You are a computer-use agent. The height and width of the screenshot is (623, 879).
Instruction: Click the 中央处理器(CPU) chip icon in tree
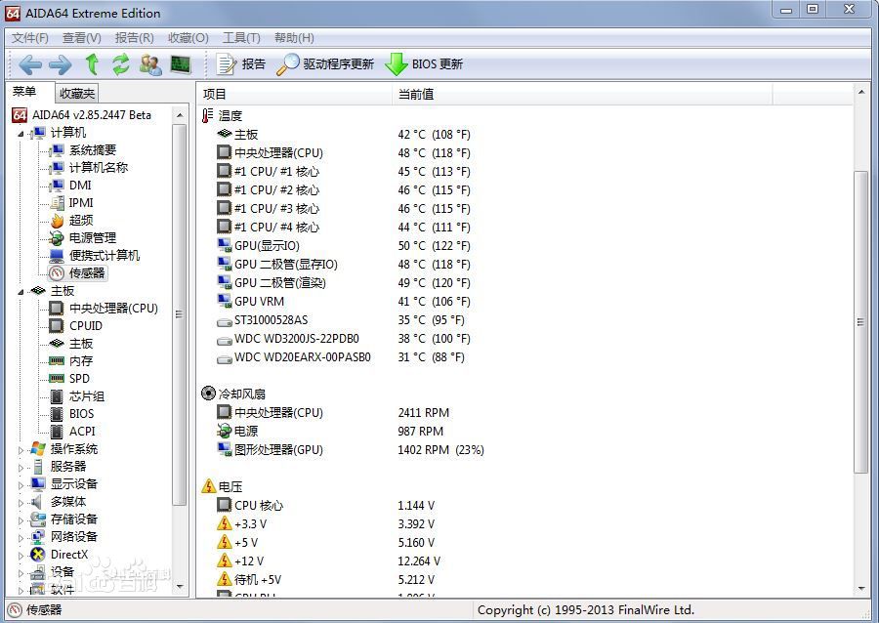click(x=57, y=309)
